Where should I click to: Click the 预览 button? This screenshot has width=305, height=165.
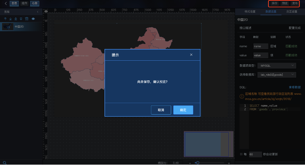pyautogui.click(x=285, y=3)
